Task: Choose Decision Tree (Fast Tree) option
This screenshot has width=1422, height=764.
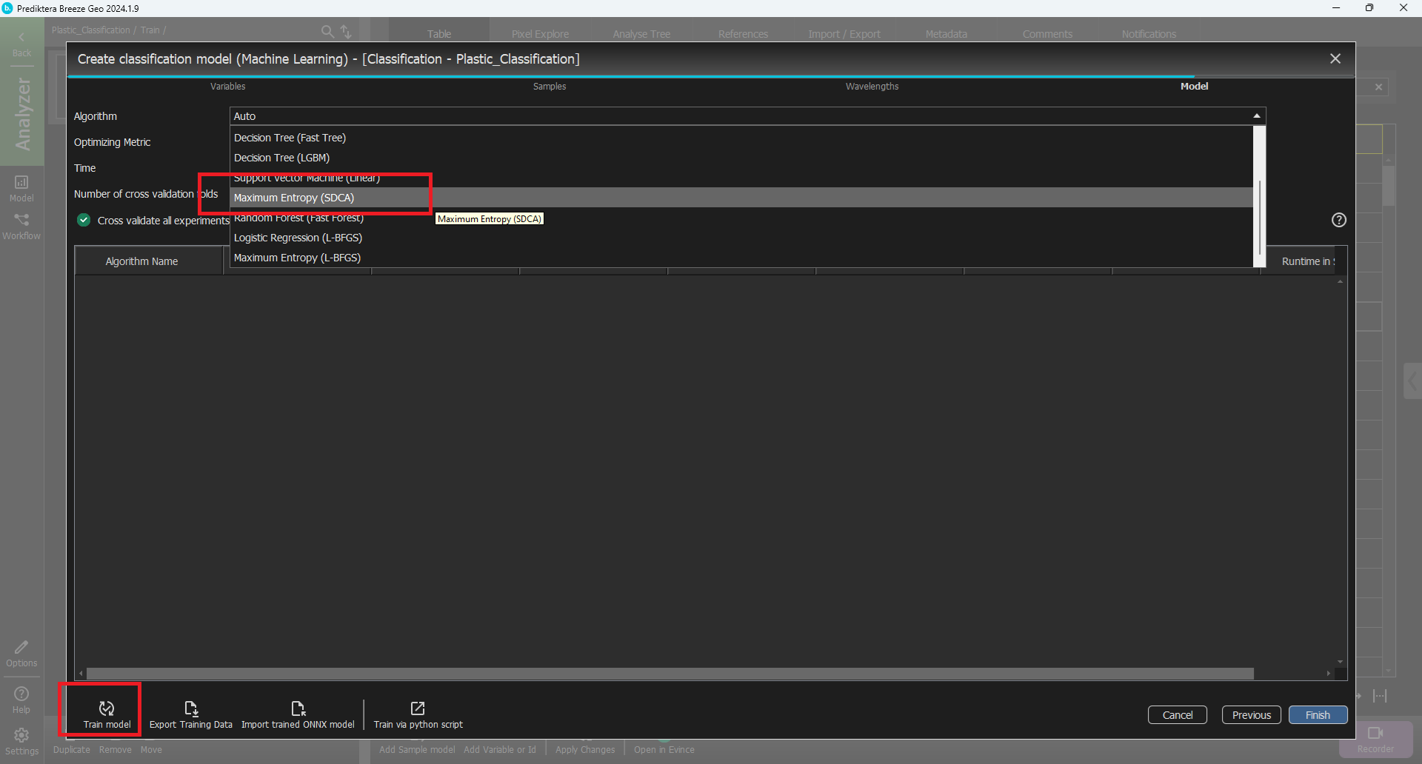Action: (290, 138)
